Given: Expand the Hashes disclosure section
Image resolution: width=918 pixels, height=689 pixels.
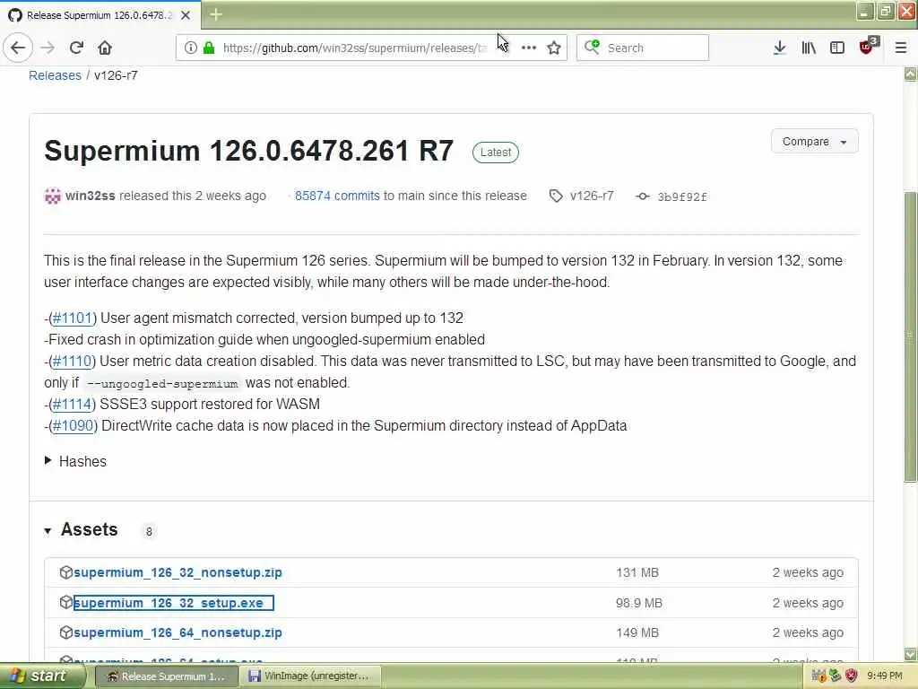Looking at the screenshot, I should point(75,462).
